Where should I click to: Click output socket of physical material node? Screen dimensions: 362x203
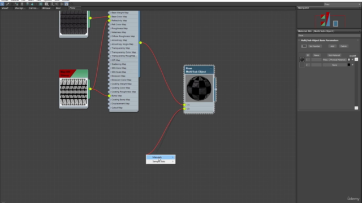pos(140,43)
